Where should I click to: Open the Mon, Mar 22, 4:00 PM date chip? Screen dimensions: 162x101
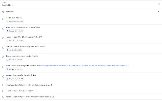pos(14,50)
